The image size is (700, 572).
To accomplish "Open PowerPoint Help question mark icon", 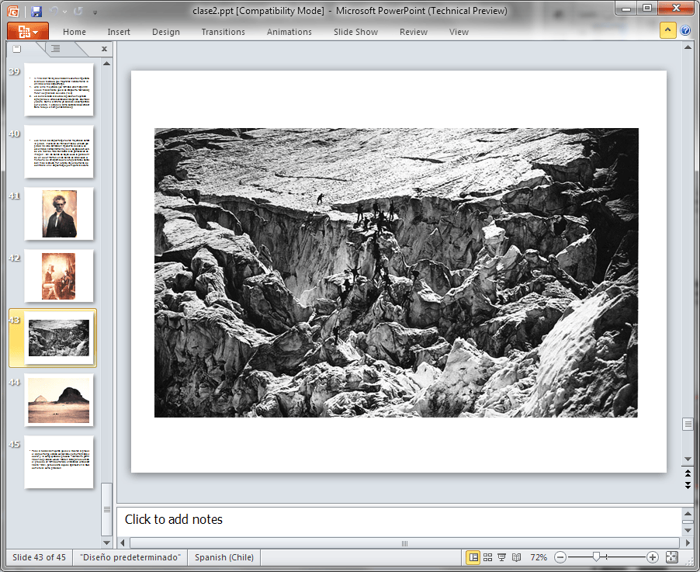I will coord(685,30).
